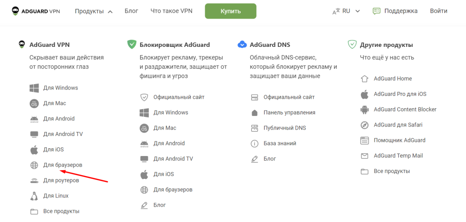Screen dimensions: 466x222
Task: Select Публичный DNS link
Action: (x=284, y=128)
